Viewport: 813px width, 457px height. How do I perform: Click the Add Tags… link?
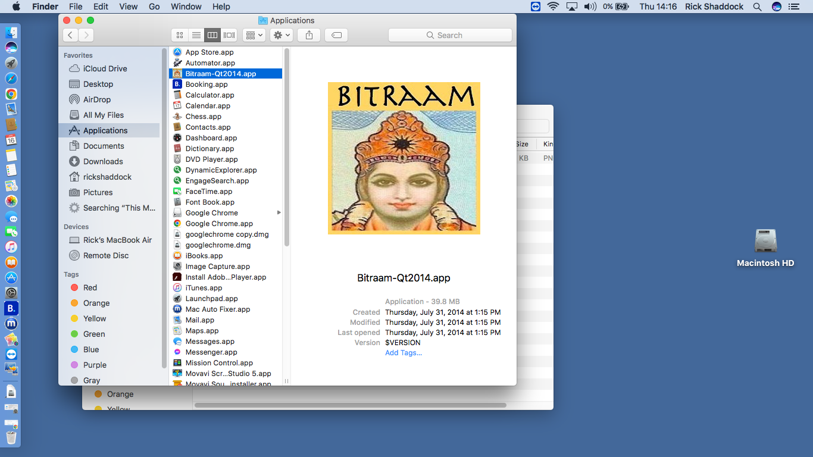pyautogui.click(x=404, y=353)
